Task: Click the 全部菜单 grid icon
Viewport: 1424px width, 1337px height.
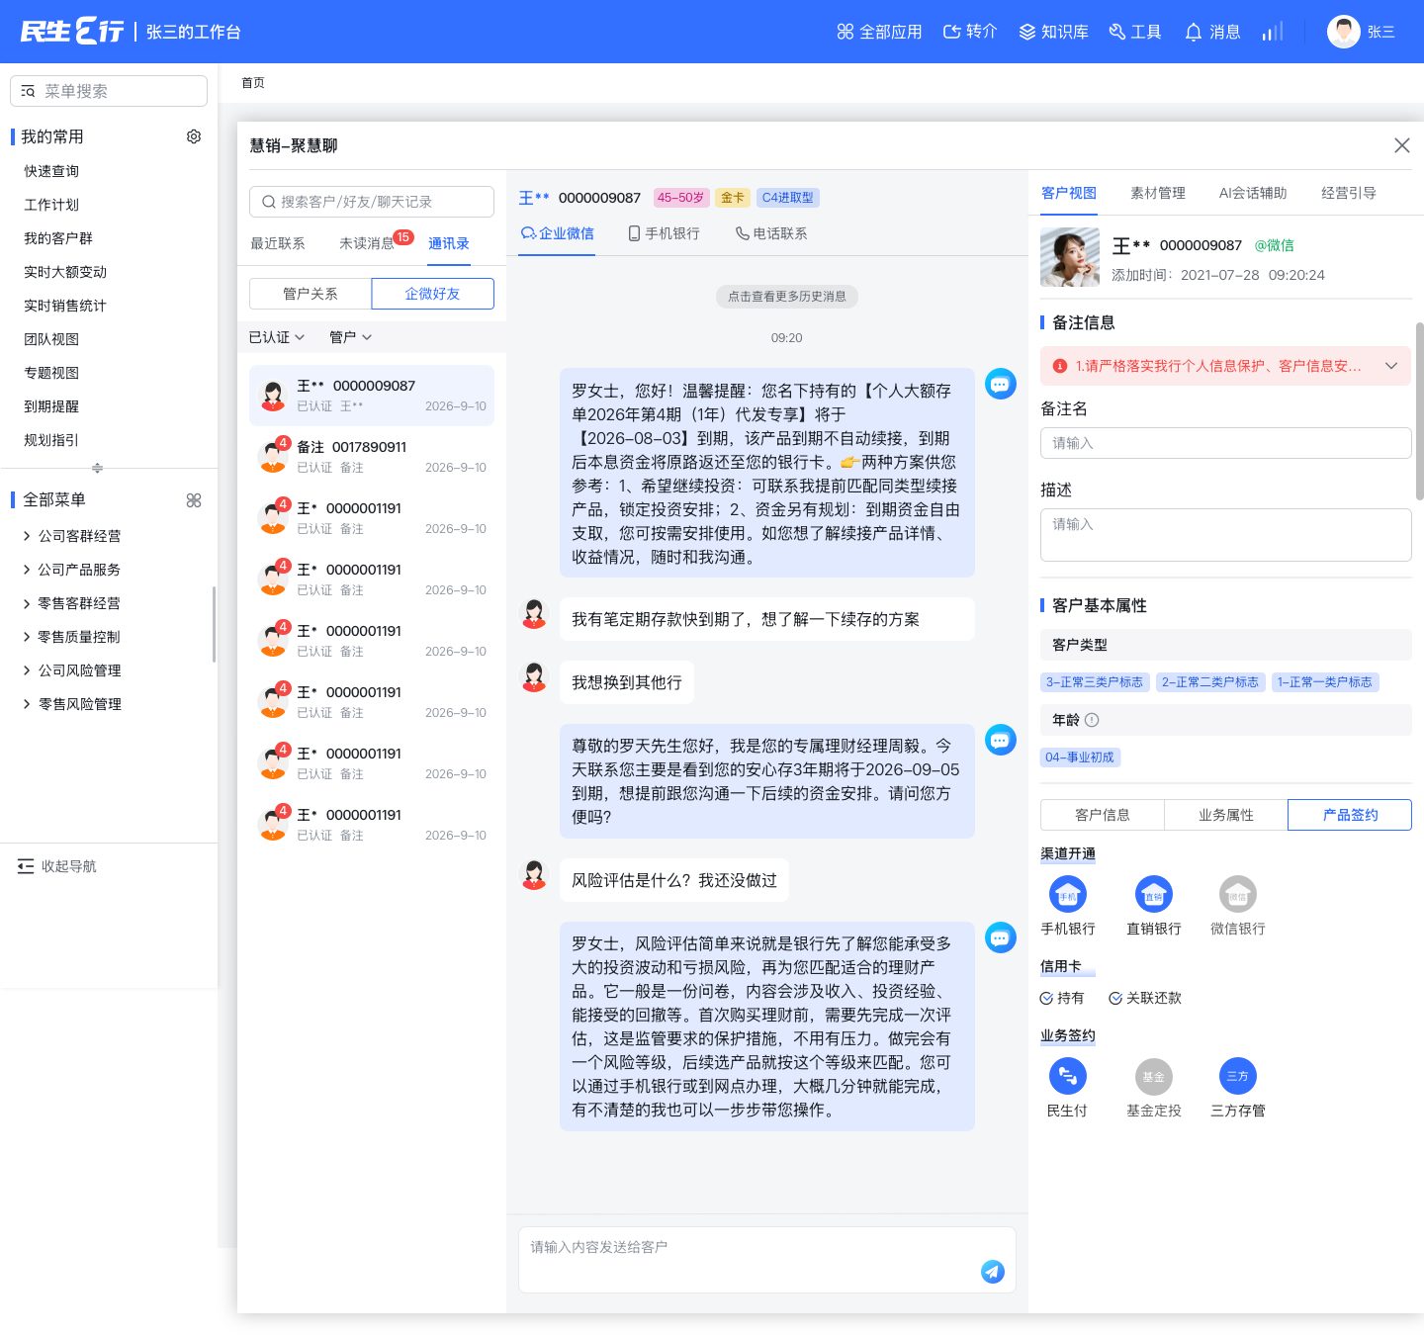Action: [x=194, y=500]
